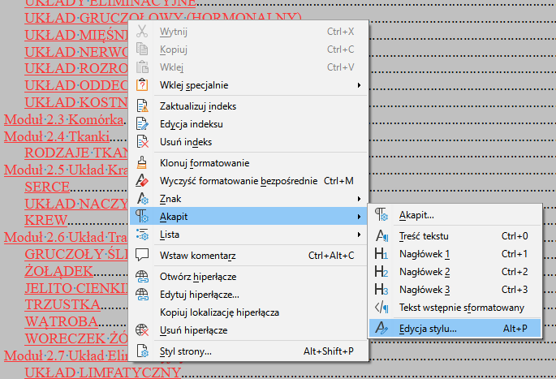Click the clear direct formatting eraser icon
Viewport: 556px width, 379px height.
pyautogui.click(x=142, y=181)
